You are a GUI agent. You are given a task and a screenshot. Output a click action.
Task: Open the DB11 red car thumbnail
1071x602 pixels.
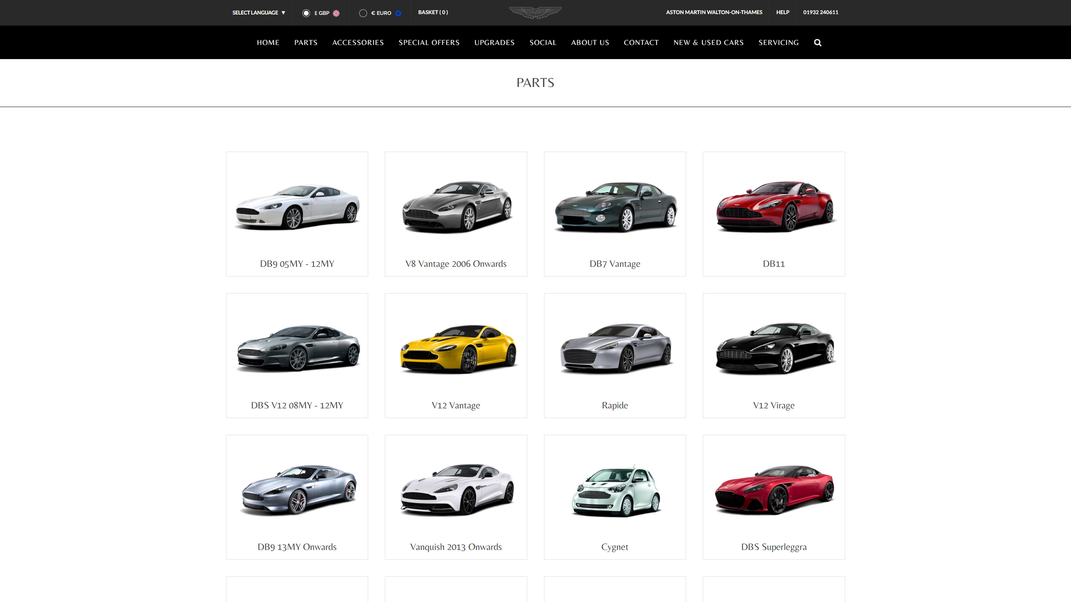point(773,207)
